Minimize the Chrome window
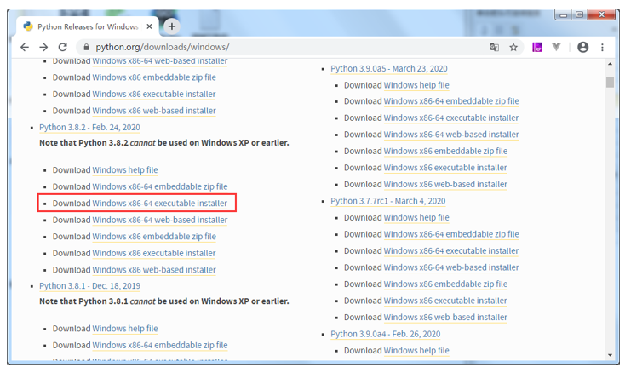Image resolution: width=625 pixels, height=373 pixels. [564, 14]
